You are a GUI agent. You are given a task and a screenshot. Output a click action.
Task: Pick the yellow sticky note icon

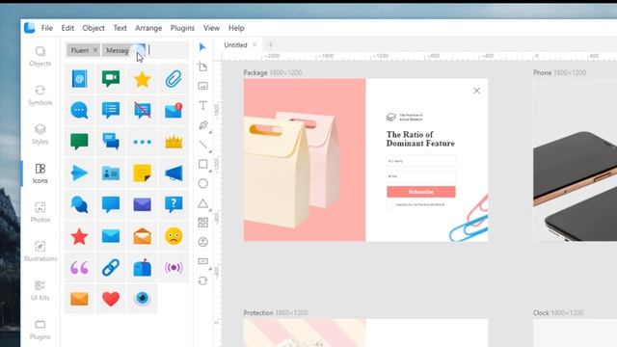click(142, 173)
